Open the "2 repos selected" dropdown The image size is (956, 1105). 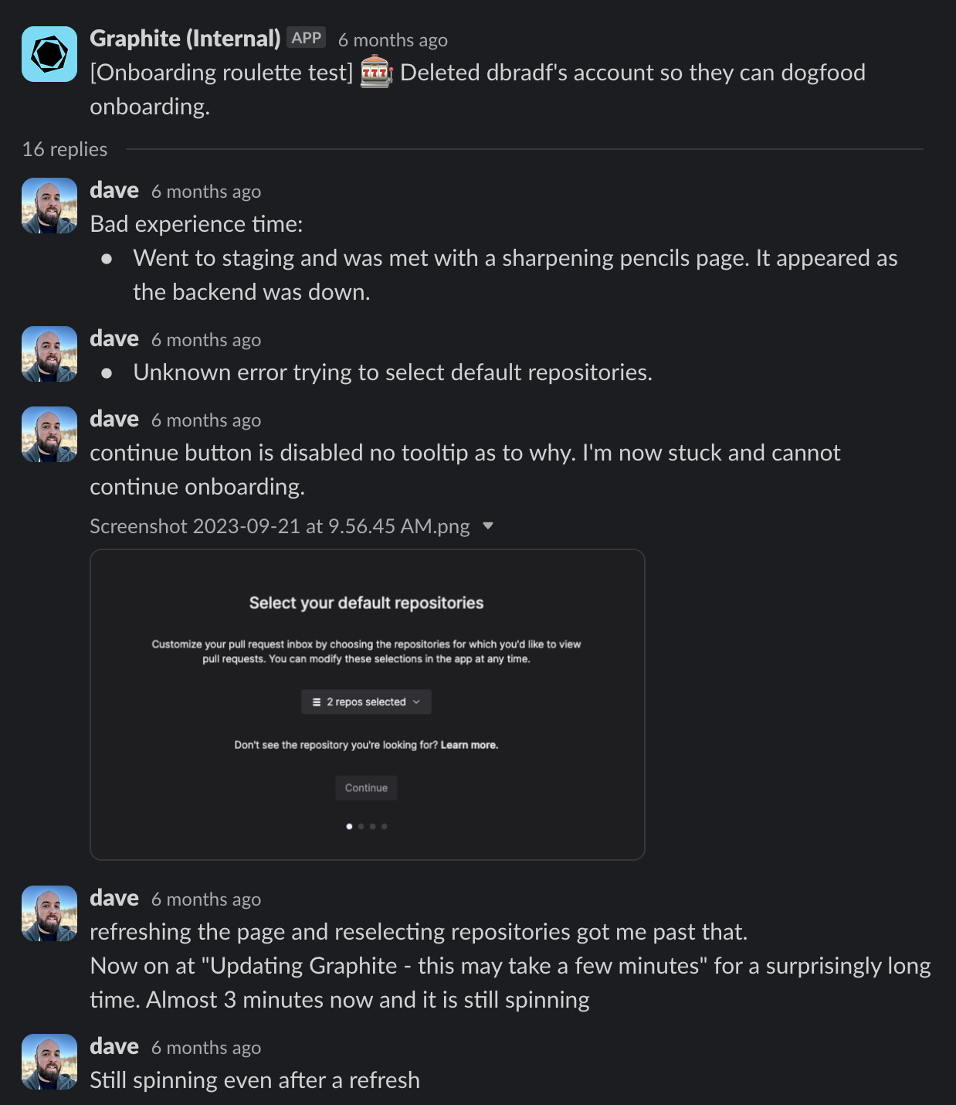tap(366, 702)
